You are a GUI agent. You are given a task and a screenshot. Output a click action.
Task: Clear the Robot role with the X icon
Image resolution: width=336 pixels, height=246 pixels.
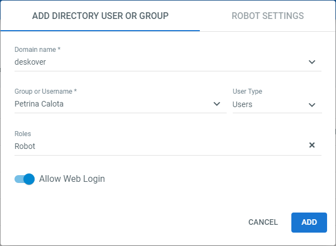click(x=312, y=145)
